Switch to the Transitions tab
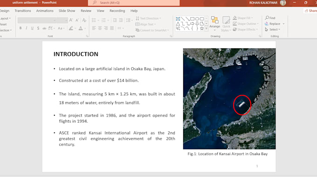Image resolution: width=317 pixels, height=177 pixels. pyautogui.click(x=23, y=11)
